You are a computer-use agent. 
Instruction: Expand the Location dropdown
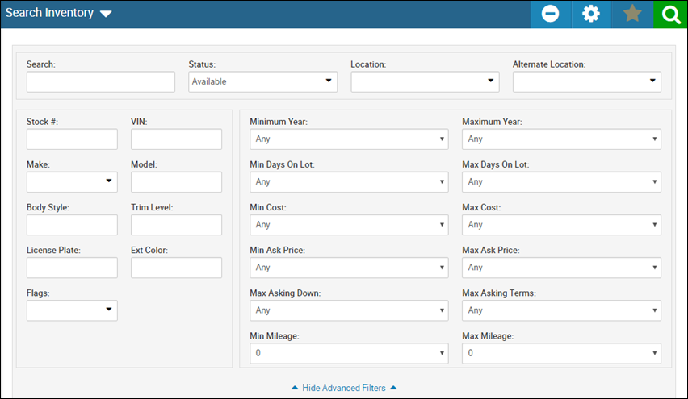[425, 82]
